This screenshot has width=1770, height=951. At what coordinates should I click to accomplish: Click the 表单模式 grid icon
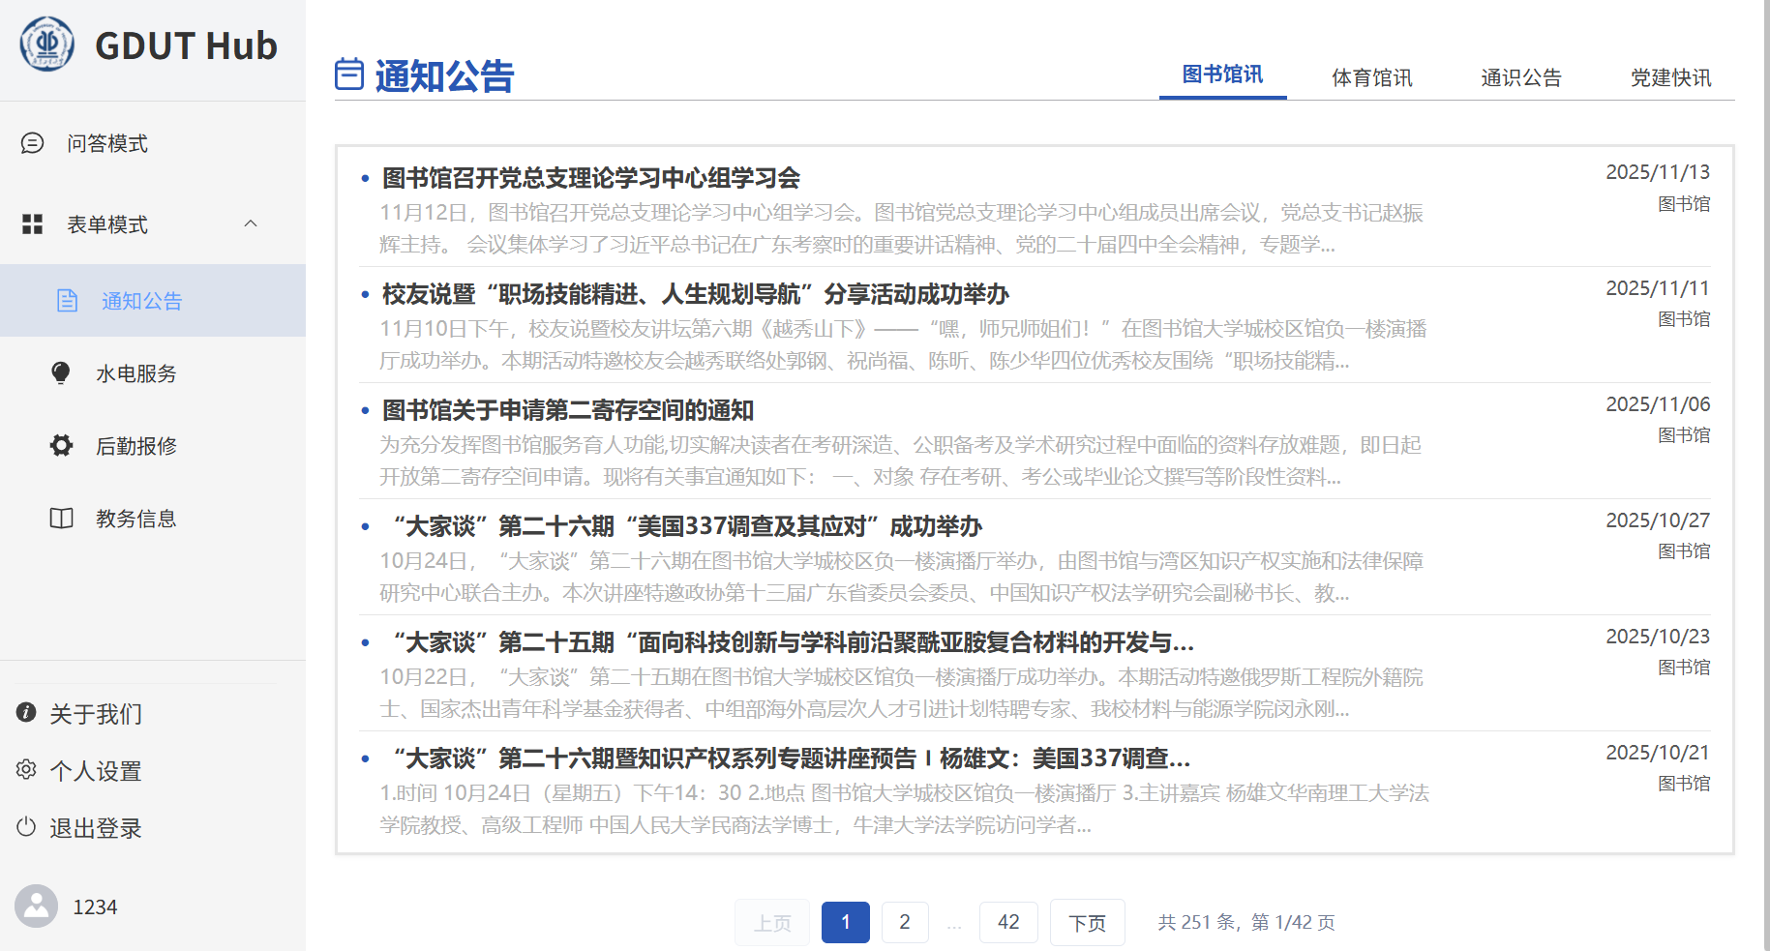pyautogui.click(x=32, y=224)
